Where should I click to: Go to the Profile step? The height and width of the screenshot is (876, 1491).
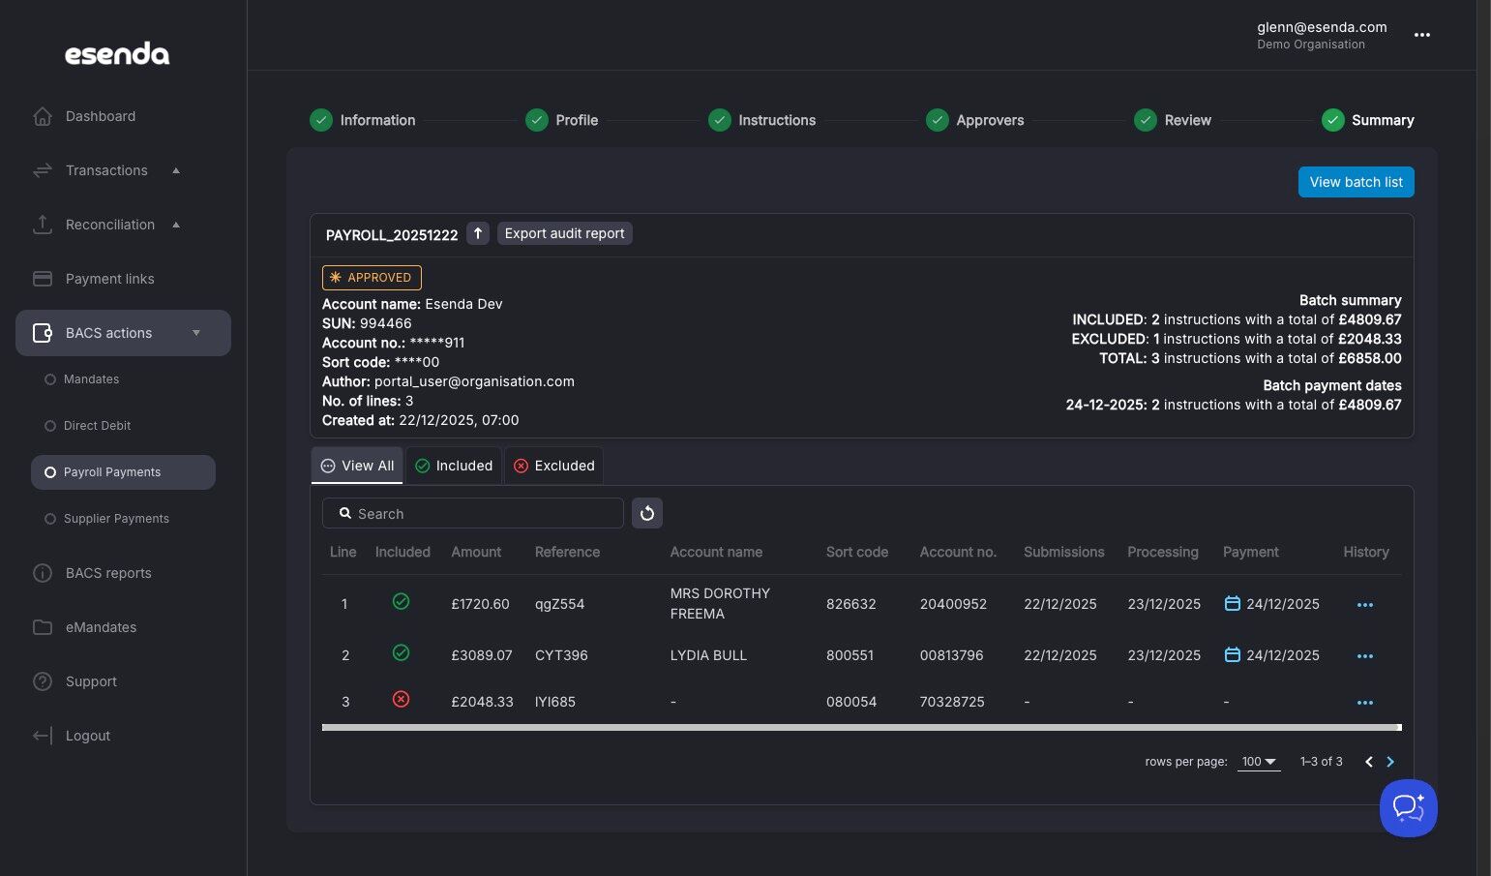[x=562, y=120]
